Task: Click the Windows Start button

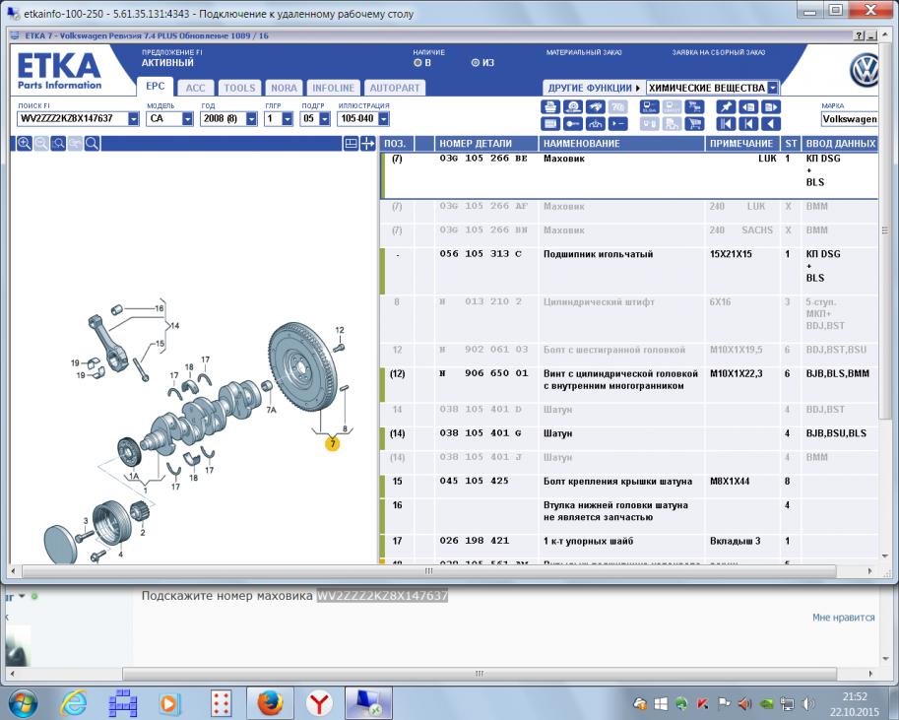Action: [x=23, y=703]
